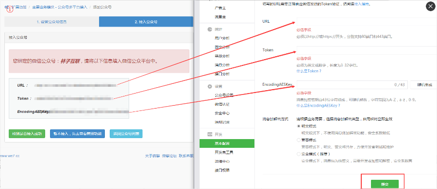Screen dimensions: 437x189
Task: Open 开发者工具 menu item
Action: pos(224,152)
